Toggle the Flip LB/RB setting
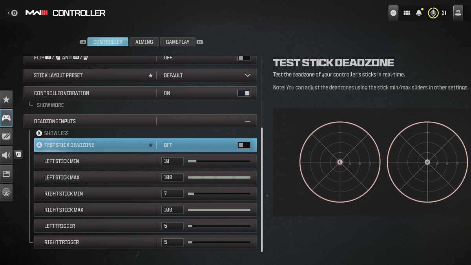471x265 pixels. coord(244,57)
